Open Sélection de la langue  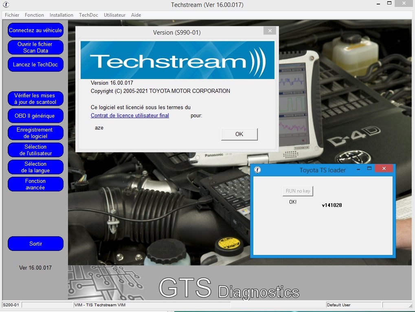(x=35, y=167)
